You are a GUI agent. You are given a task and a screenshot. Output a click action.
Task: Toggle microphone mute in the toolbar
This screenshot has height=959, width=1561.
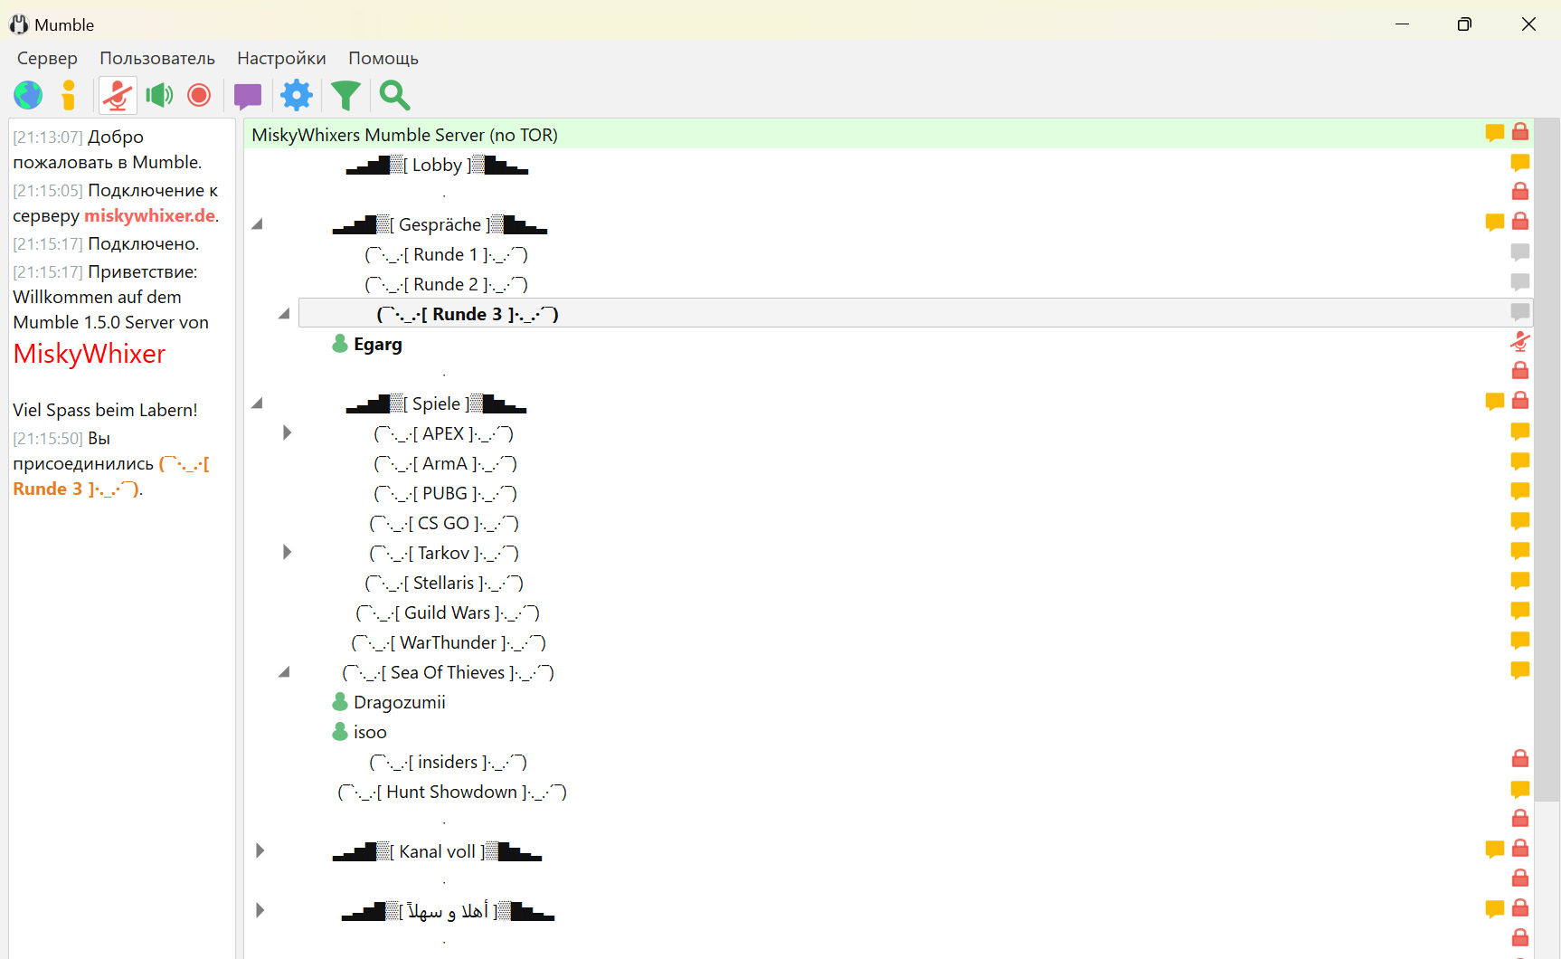tap(118, 95)
